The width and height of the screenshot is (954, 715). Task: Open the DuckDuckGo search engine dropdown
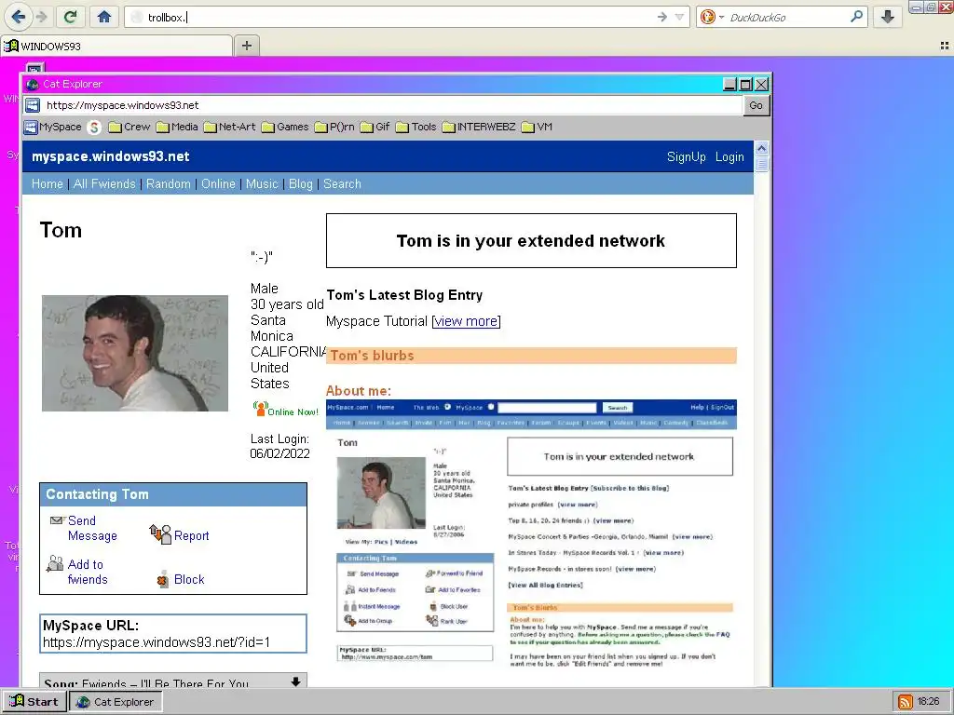pos(722,17)
